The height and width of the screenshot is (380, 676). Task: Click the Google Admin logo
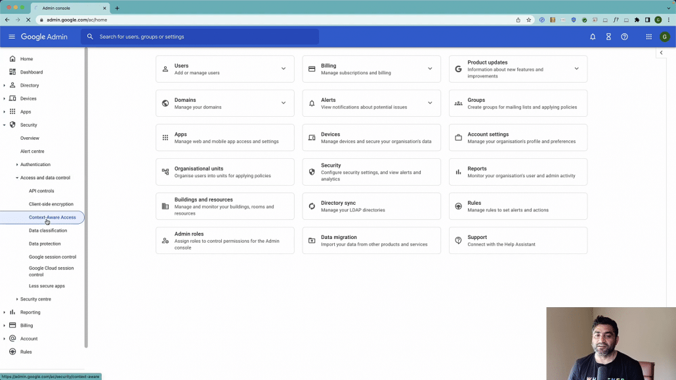44,37
